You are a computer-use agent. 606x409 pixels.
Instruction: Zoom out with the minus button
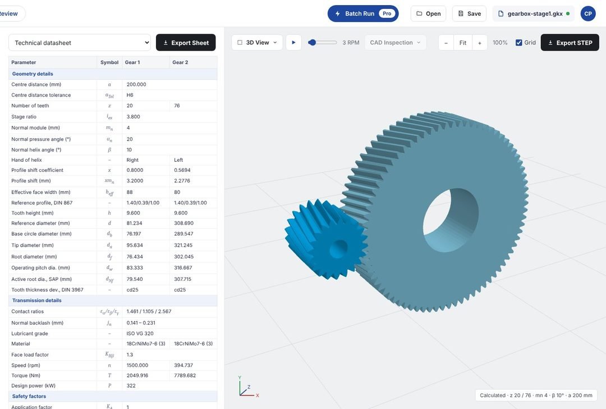click(446, 43)
